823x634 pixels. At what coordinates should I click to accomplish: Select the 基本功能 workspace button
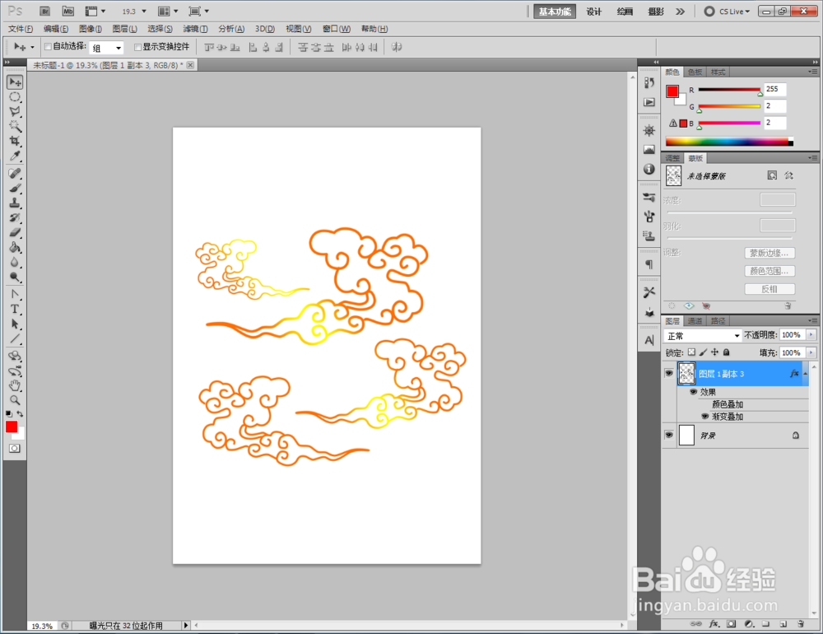[555, 12]
